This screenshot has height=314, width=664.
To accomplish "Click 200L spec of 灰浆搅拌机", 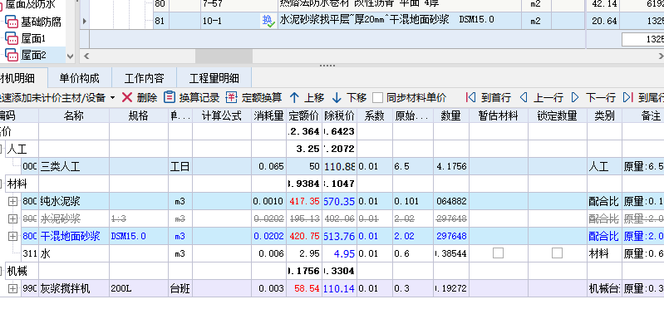I will [x=139, y=288].
